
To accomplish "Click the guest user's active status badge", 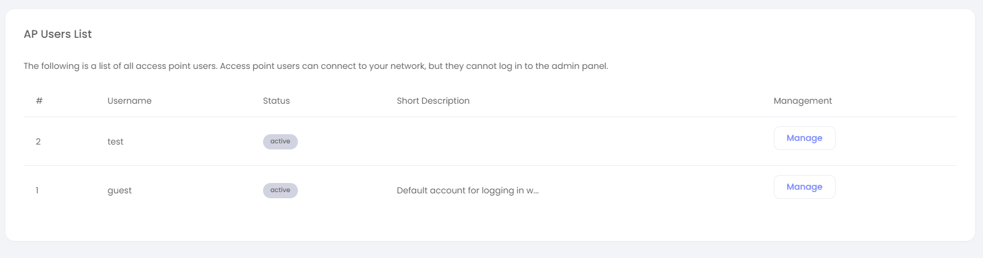I will click(x=280, y=190).
